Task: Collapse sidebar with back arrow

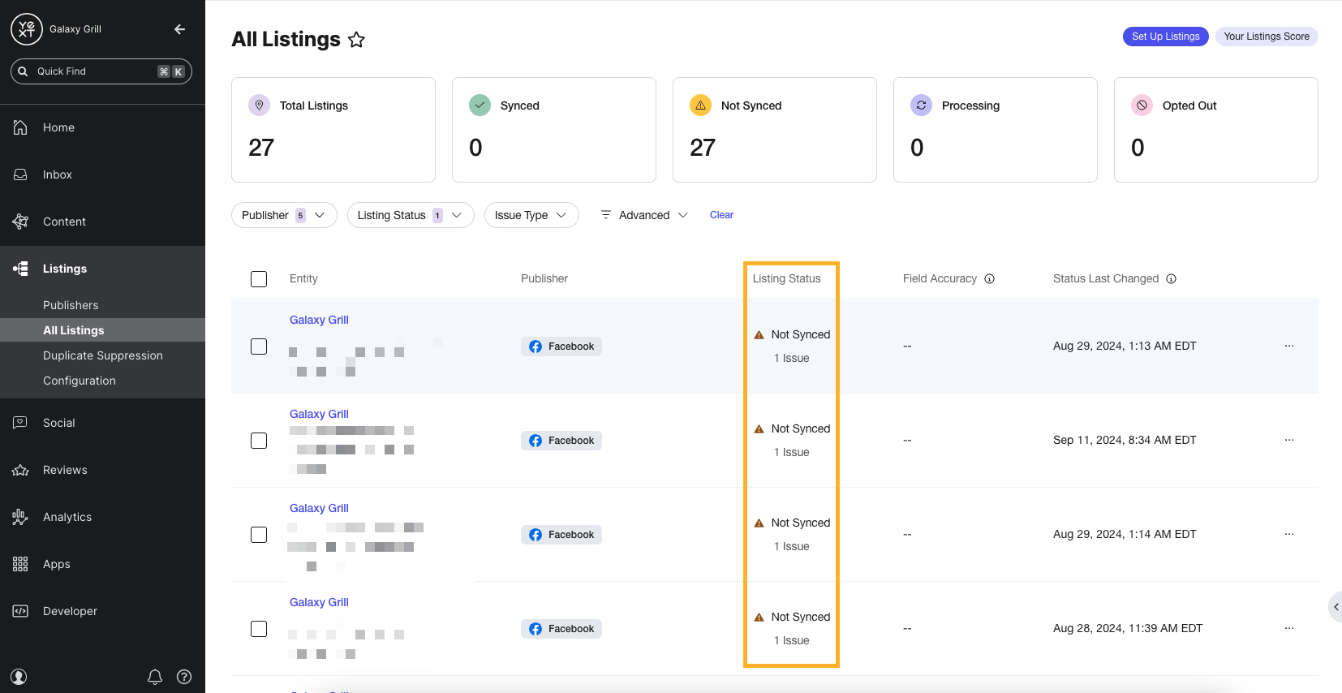Action: [x=180, y=29]
